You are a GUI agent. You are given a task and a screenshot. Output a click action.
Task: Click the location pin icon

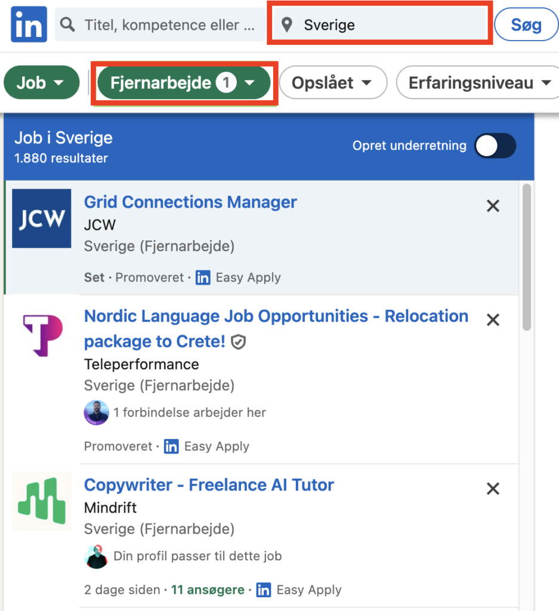pos(287,25)
